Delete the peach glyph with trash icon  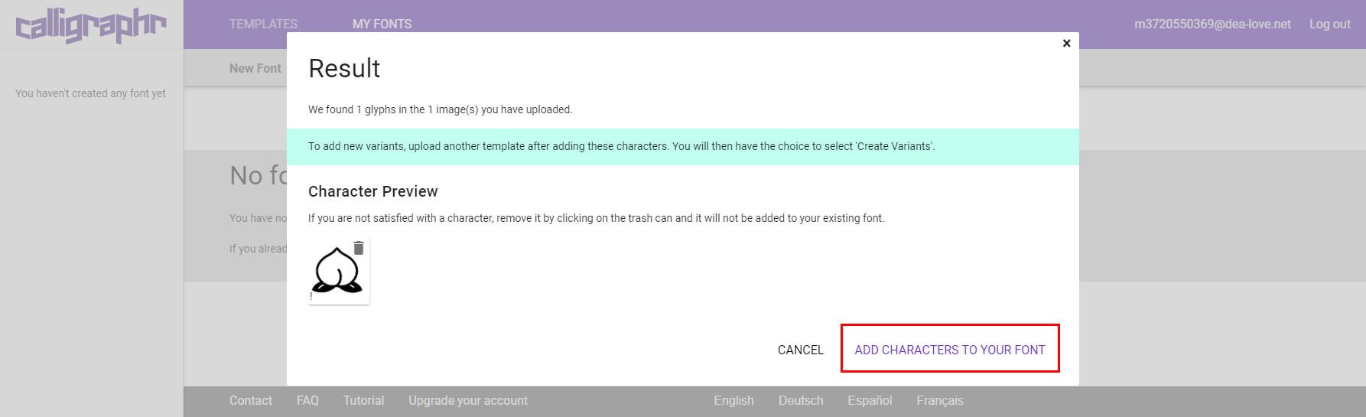pos(359,248)
